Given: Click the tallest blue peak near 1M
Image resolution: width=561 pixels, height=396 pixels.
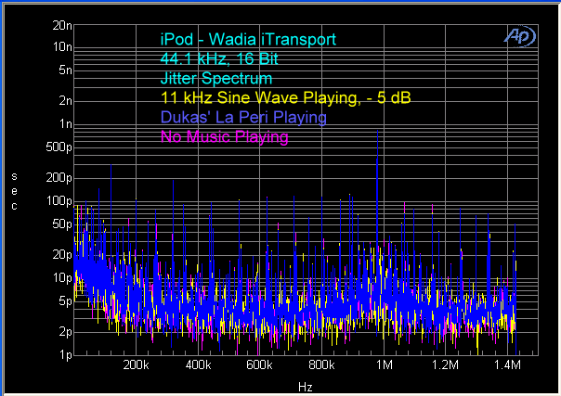Looking at the screenshot, I should click(378, 134).
